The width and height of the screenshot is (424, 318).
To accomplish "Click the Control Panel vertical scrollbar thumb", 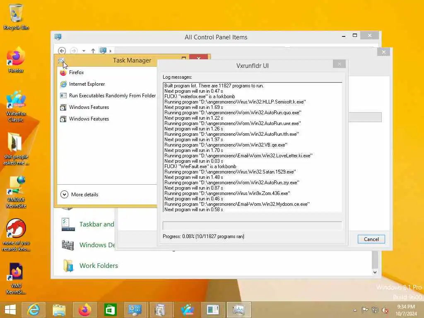I will pyautogui.click(x=375, y=260).
